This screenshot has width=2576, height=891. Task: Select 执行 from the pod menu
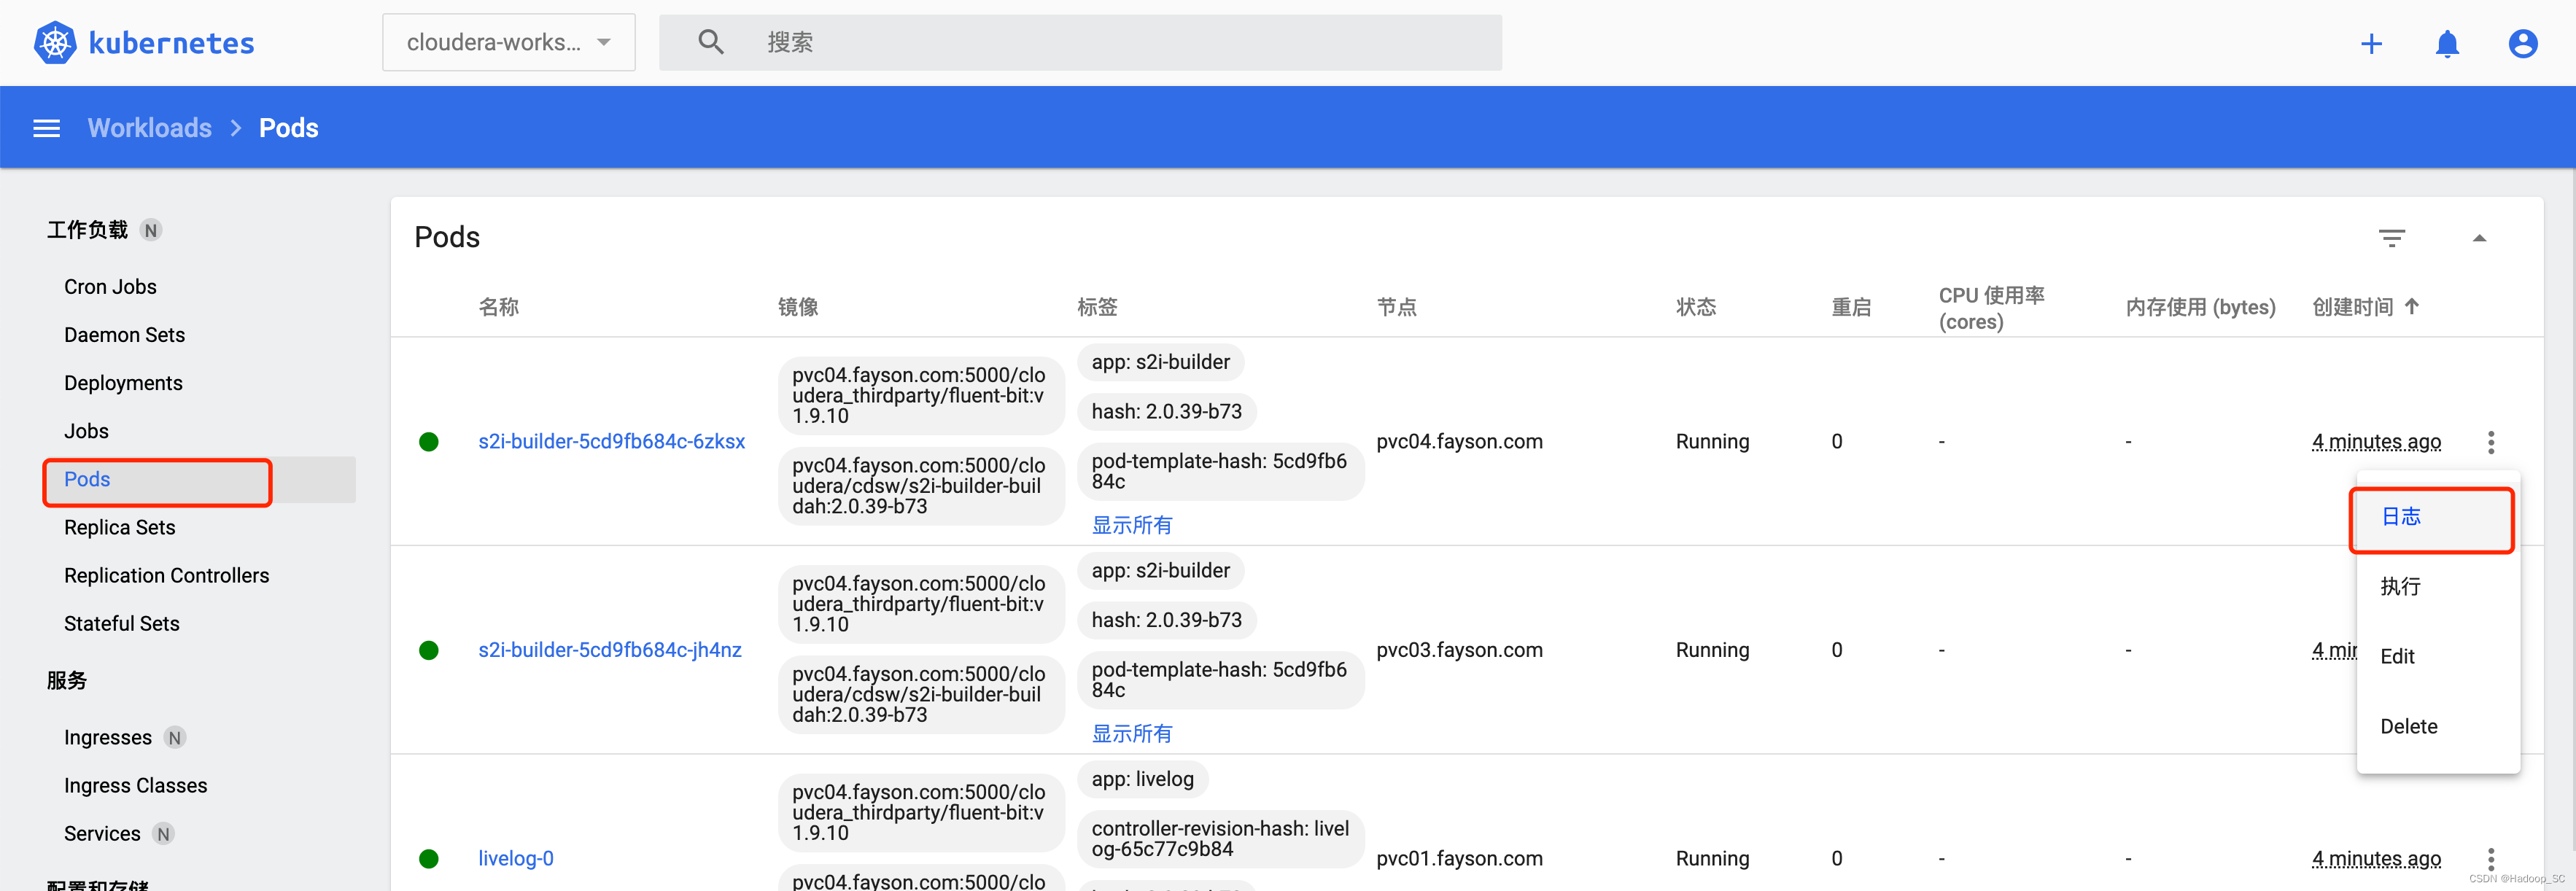(2400, 586)
